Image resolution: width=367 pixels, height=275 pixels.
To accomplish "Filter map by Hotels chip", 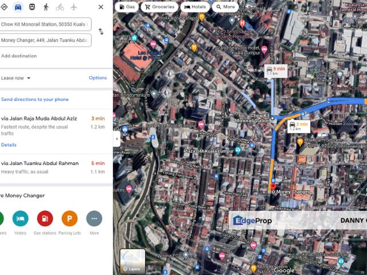I will click(x=195, y=7).
